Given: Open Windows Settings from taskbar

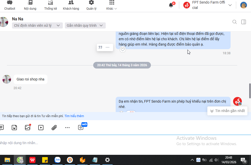Looking at the screenshot, I should tap(107, 160).
